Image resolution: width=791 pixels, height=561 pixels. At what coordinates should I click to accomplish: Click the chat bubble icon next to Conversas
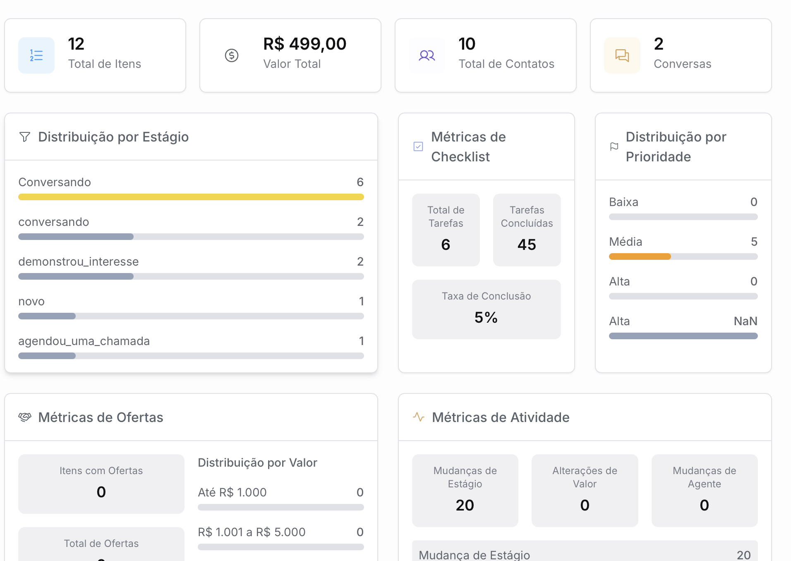coord(622,55)
